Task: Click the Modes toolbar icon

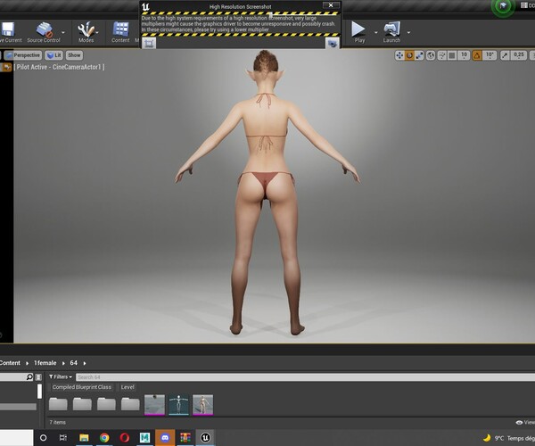Action: tap(86, 29)
